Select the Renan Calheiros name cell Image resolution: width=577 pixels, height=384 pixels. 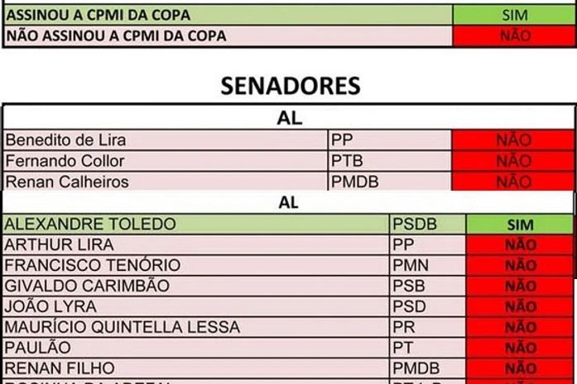tap(166, 182)
